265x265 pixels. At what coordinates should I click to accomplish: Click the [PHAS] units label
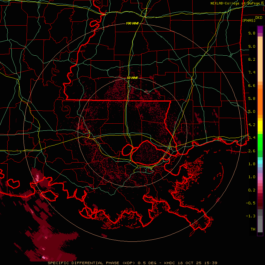(249, 20)
